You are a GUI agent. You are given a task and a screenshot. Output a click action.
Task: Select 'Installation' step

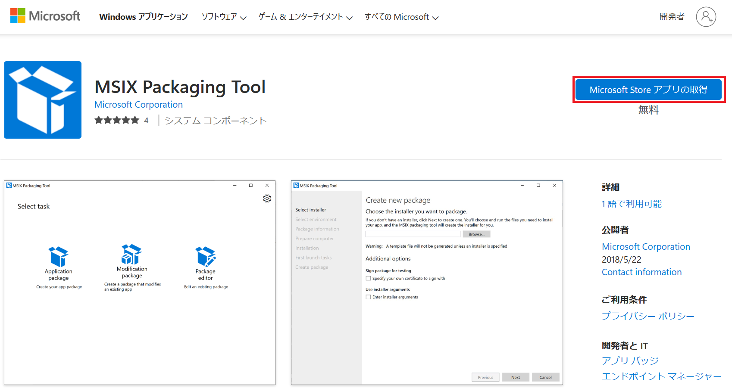point(307,248)
